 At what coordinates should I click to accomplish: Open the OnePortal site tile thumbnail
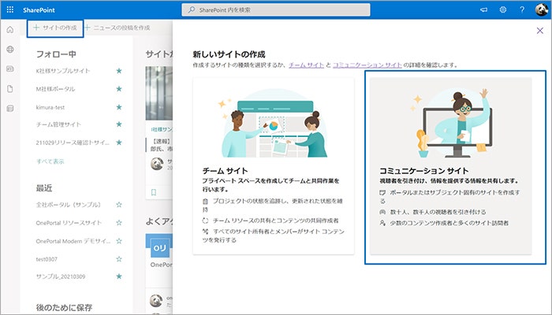tap(160, 248)
